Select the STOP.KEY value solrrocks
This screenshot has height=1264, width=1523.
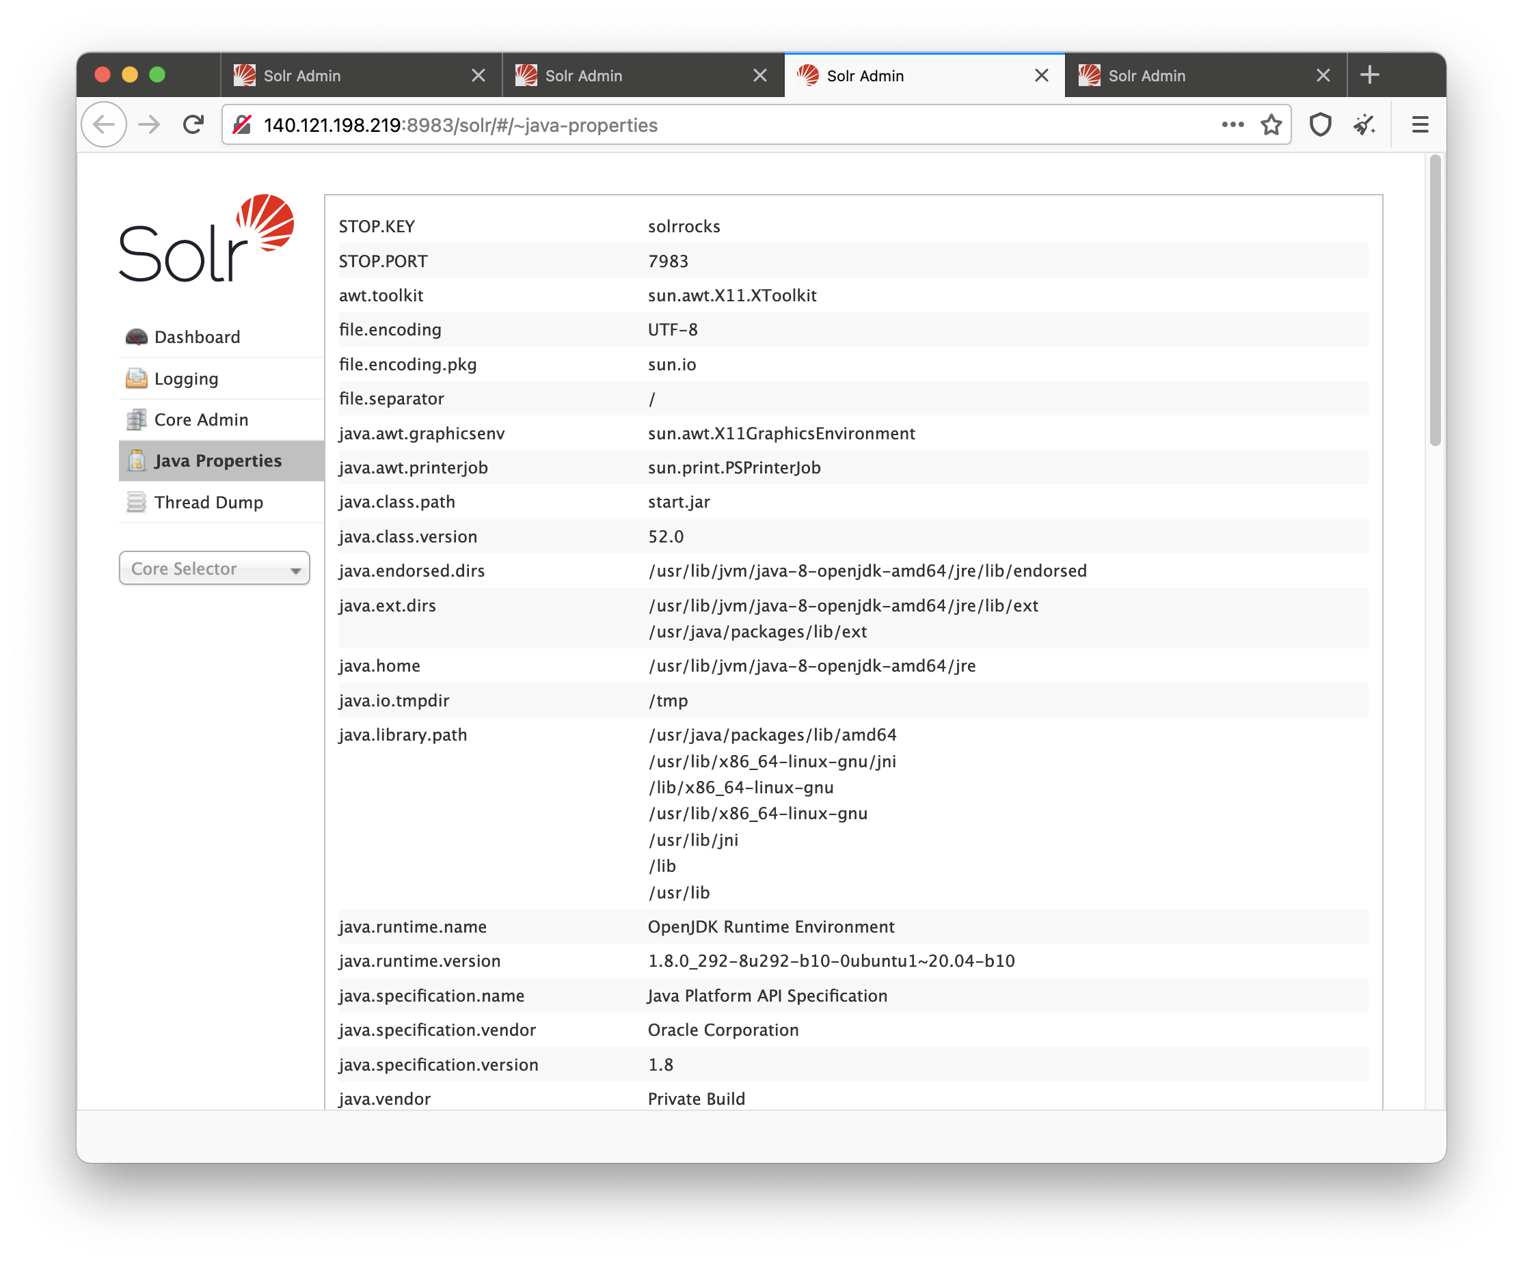(x=684, y=226)
